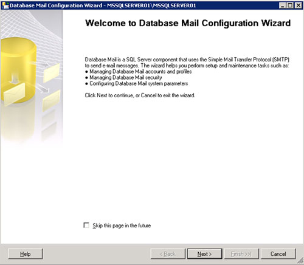This screenshot has width=304, height=265.
Task: Enable Skip this page in the future
Action: 86,225
